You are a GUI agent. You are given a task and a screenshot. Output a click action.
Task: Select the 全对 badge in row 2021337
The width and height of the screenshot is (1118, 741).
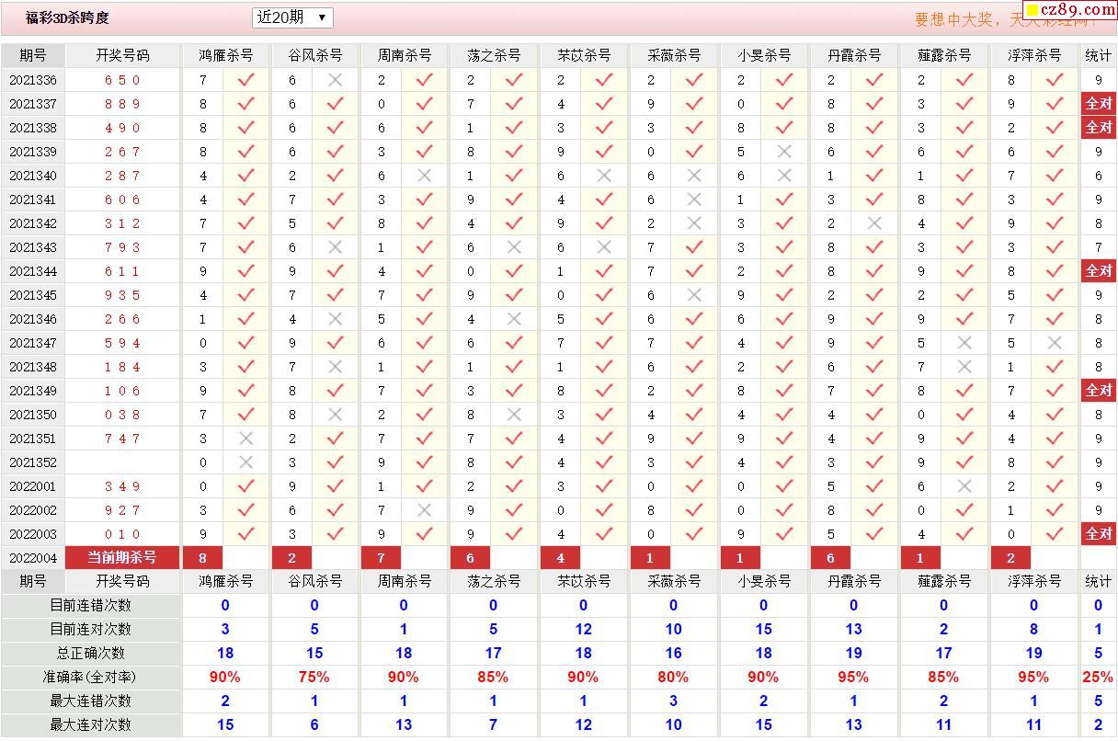[1098, 104]
